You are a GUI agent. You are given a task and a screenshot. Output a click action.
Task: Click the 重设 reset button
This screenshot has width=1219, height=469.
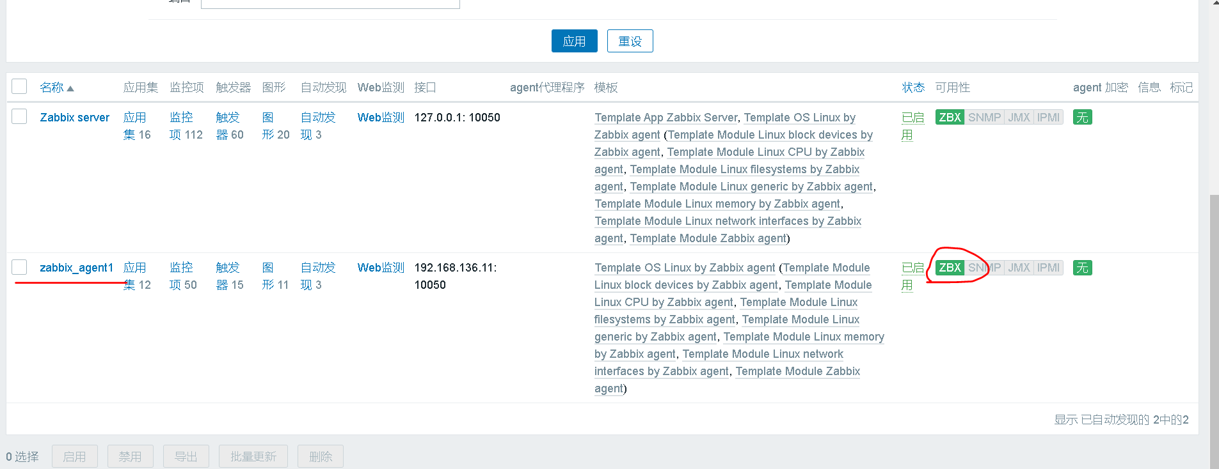click(630, 41)
